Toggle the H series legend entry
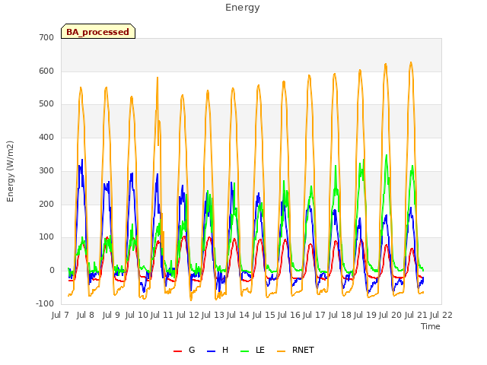This screenshot has height=365, width=487. click(218, 350)
